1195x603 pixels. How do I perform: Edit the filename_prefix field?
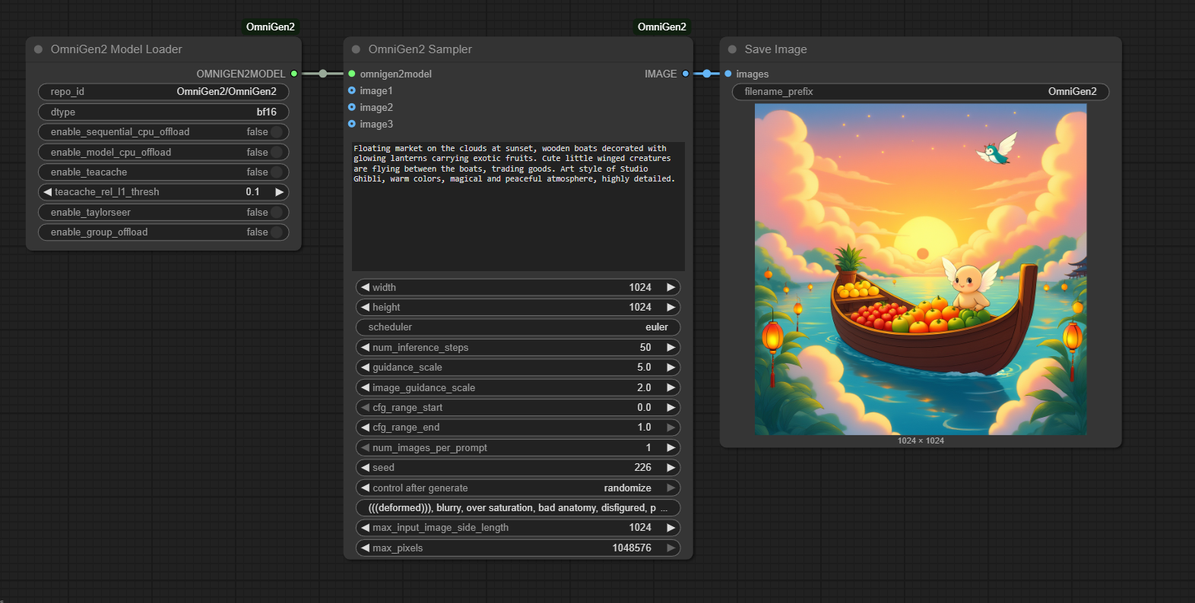coord(921,91)
